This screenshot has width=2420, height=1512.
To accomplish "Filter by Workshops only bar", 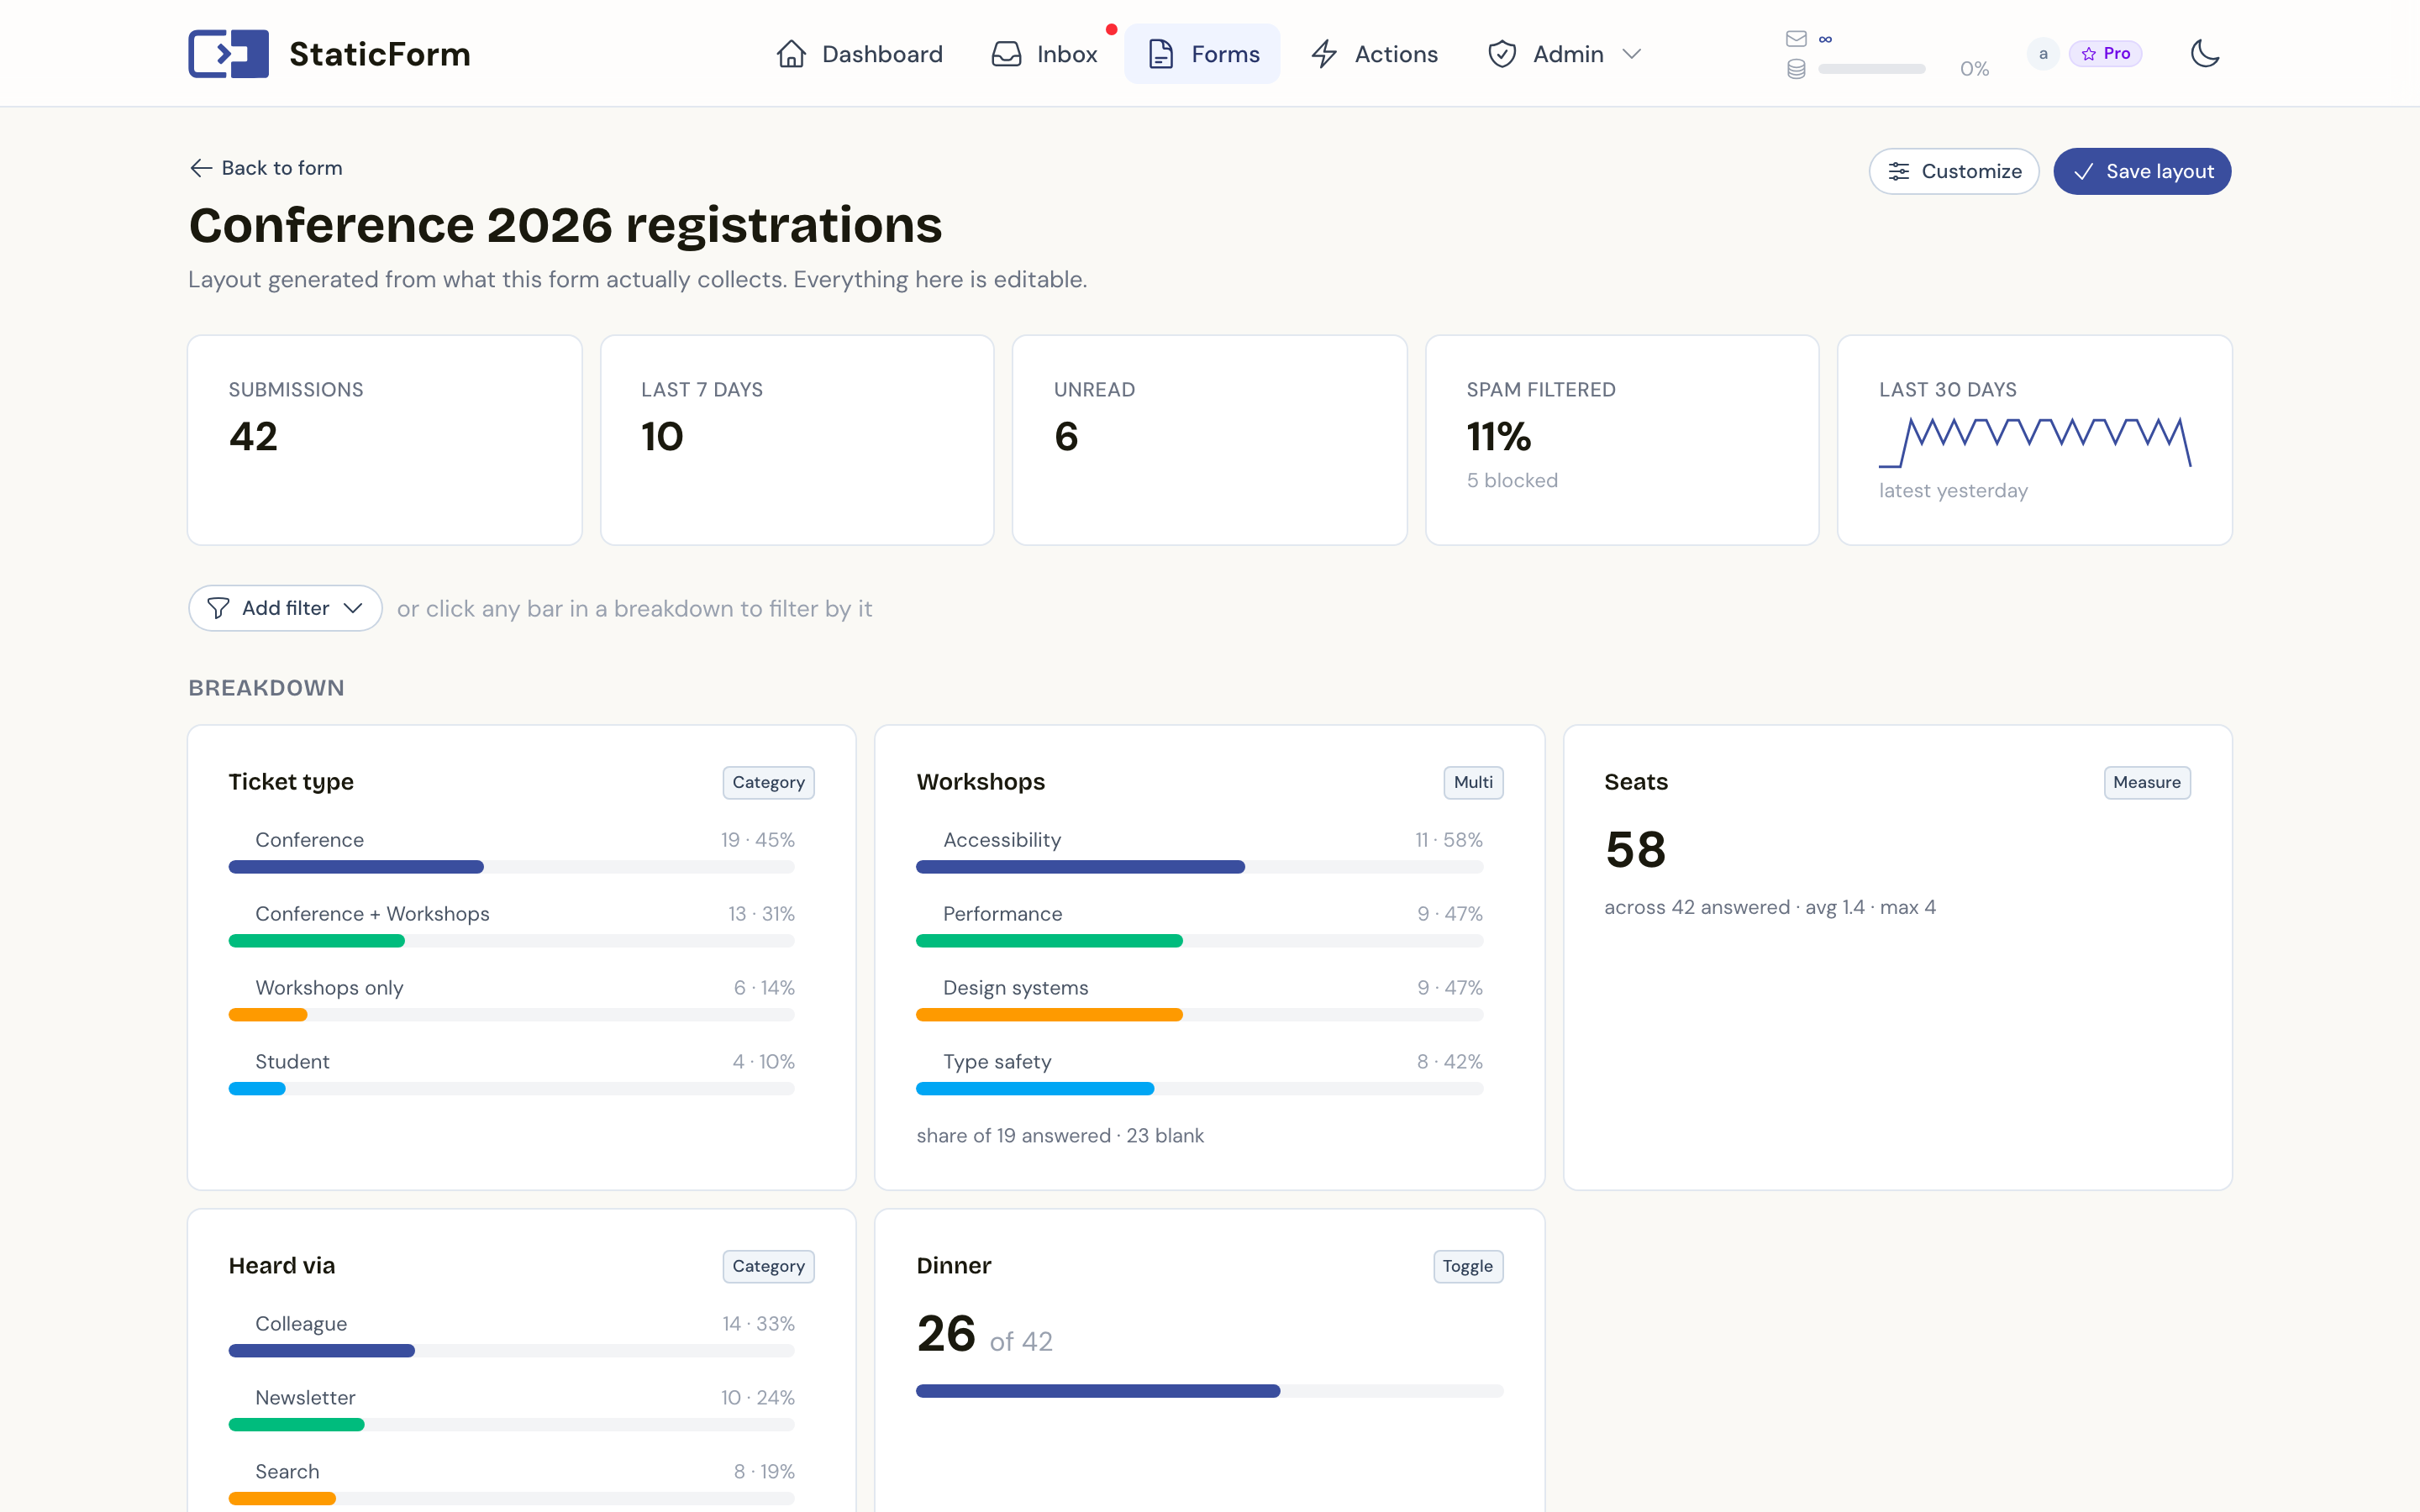I will click(x=511, y=1015).
